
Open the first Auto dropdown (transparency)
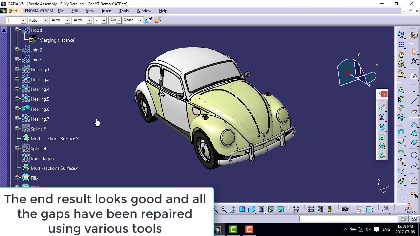tap(45, 20)
